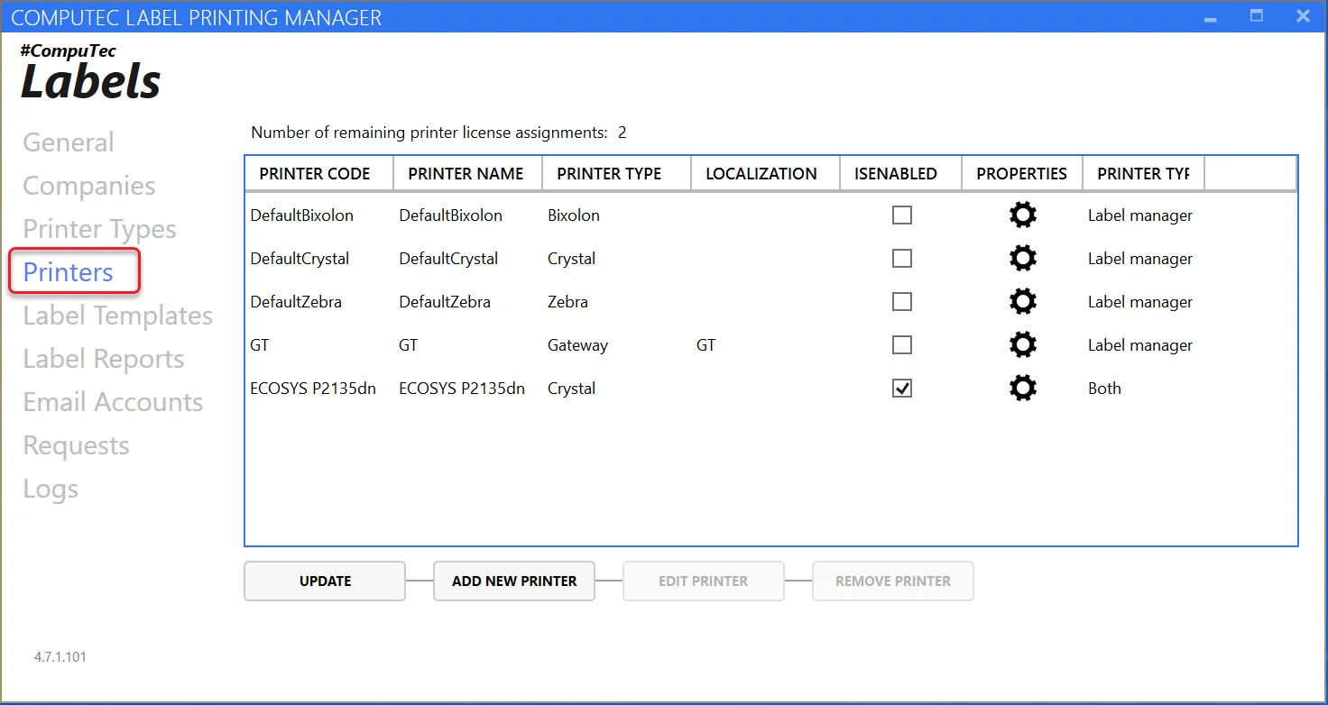Click the Update button
Viewport: 1328px width, 705px height.
tap(325, 581)
